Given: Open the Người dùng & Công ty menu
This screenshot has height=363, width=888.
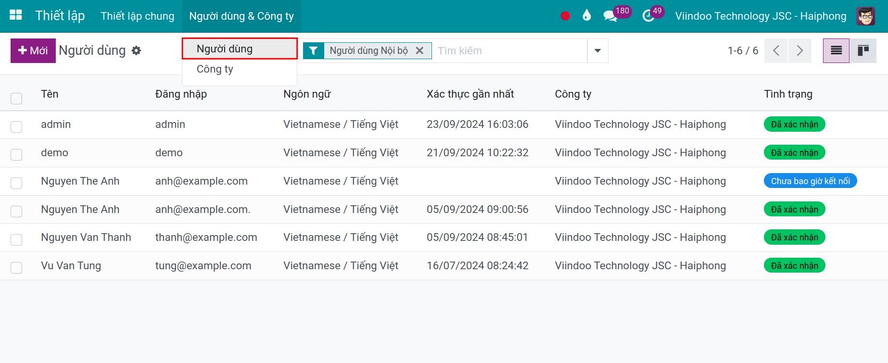Looking at the screenshot, I should pyautogui.click(x=241, y=16).
